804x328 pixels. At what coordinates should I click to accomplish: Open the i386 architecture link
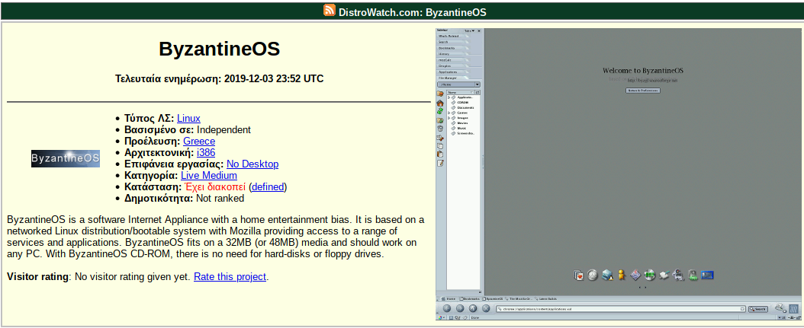[x=206, y=152]
